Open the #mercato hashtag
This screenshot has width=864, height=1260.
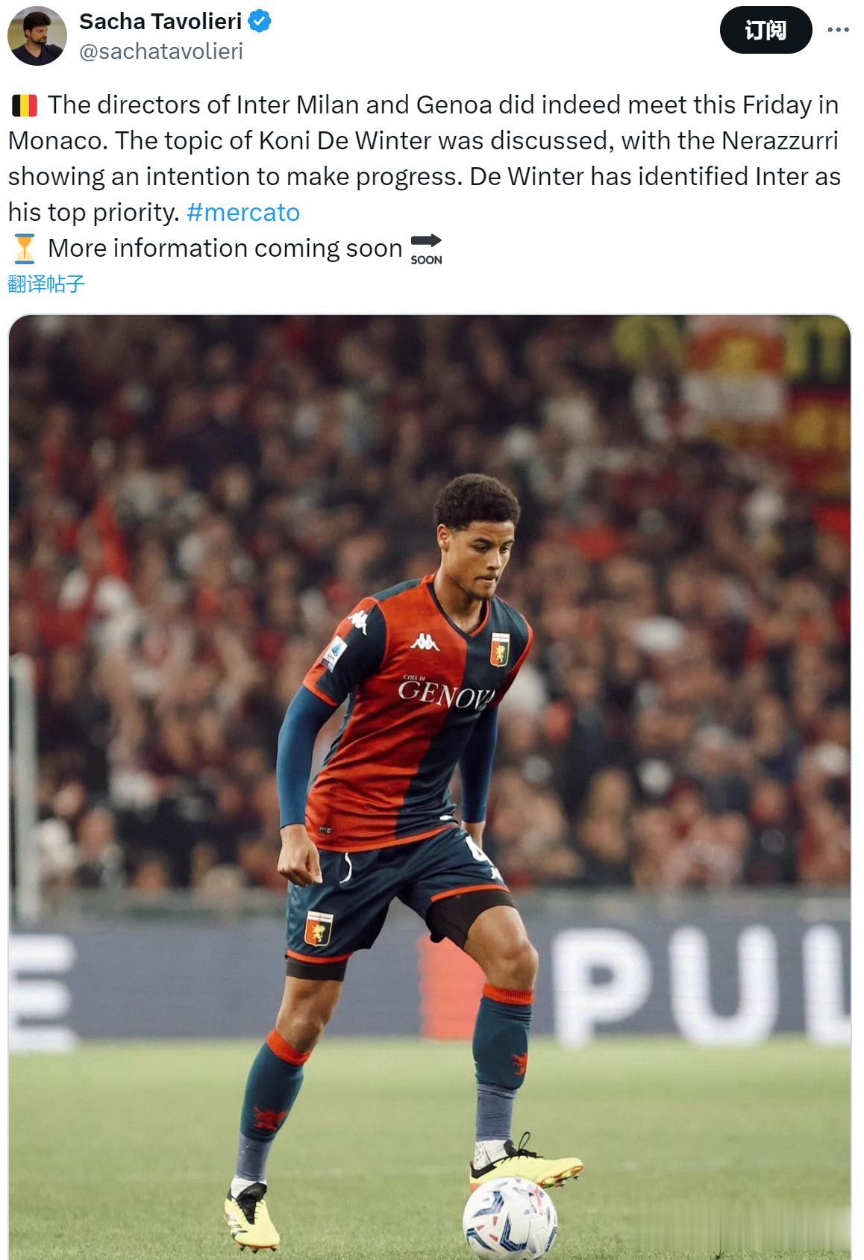coord(243,212)
